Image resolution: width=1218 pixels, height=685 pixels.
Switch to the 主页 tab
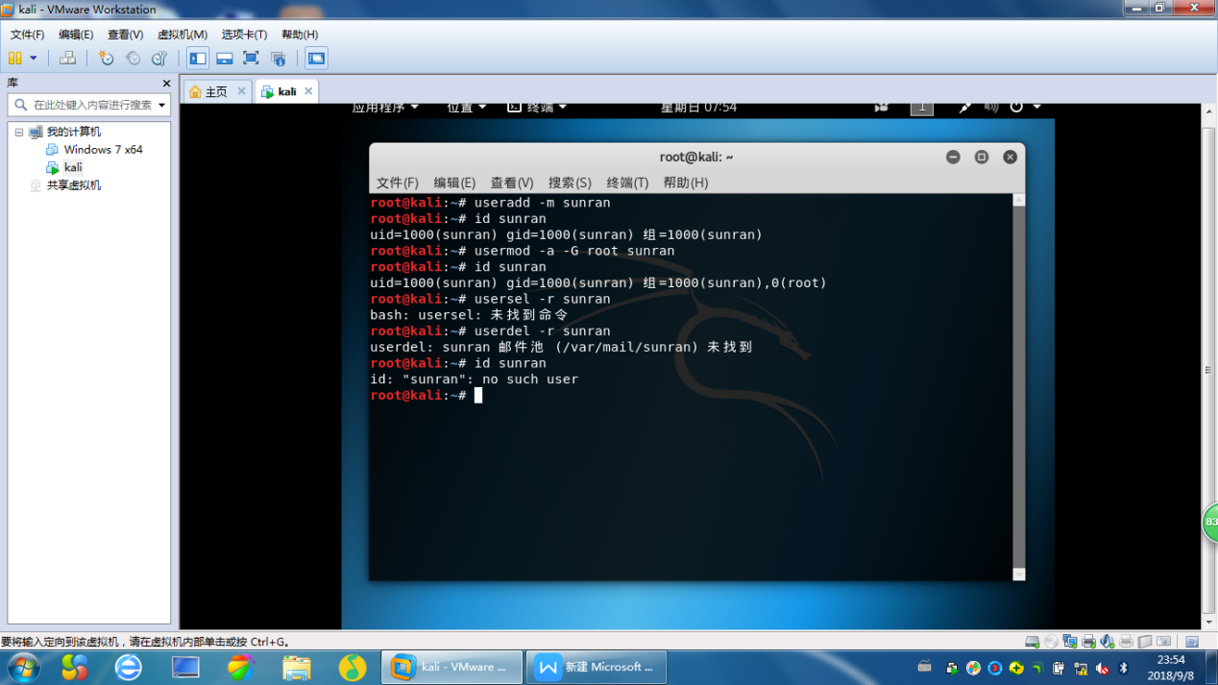208,92
